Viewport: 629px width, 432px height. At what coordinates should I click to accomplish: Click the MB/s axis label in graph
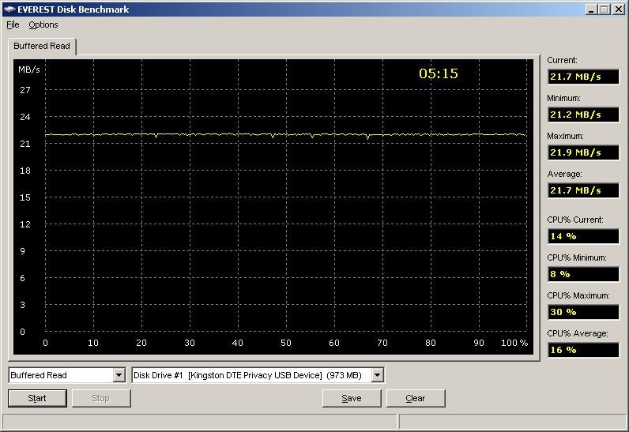[x=29, y=69]
